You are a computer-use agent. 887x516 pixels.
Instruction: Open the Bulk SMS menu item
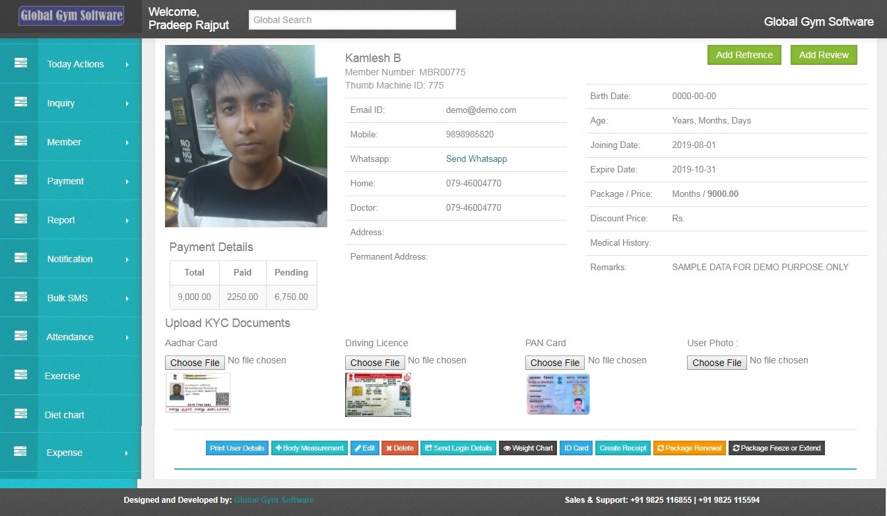pyautogui.click(x=67, y=297)
